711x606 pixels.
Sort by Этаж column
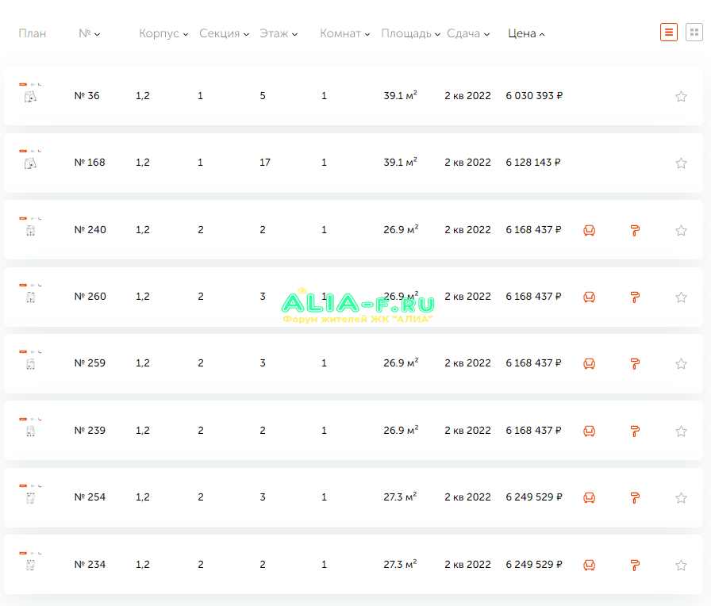(x=279, y=33)
